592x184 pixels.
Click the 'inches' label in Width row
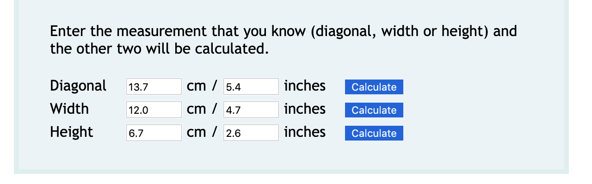pos(305,109)
